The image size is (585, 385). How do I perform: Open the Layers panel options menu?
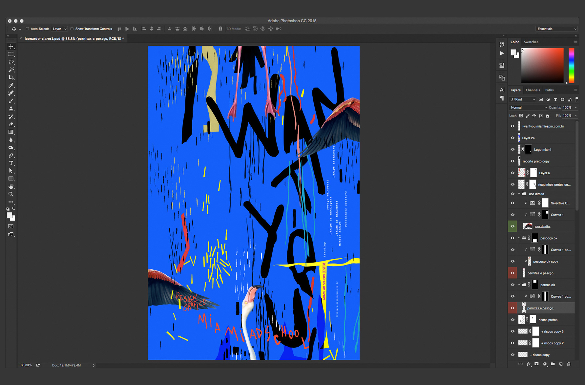tap(575, 90)
